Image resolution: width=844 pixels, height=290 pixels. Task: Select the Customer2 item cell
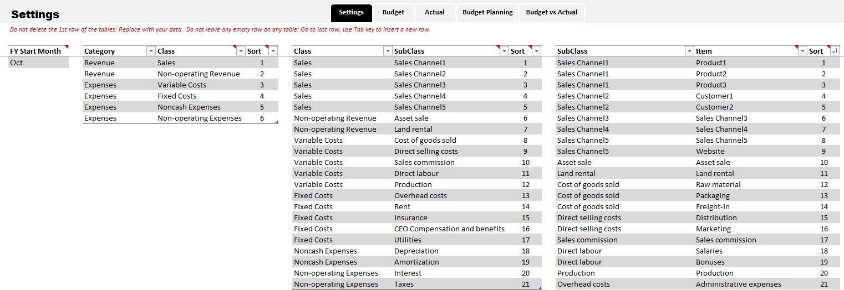[751, 107]
